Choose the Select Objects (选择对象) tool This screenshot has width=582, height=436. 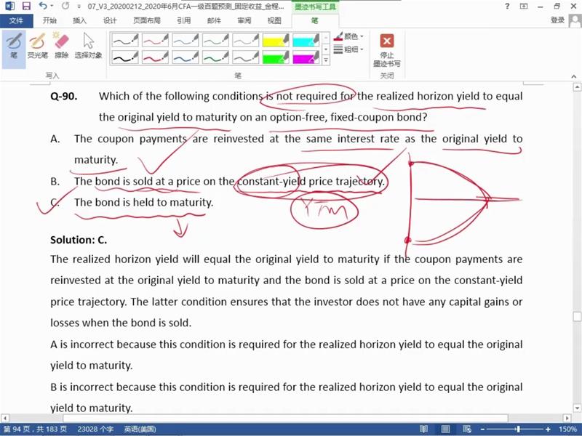coord(88,45)
